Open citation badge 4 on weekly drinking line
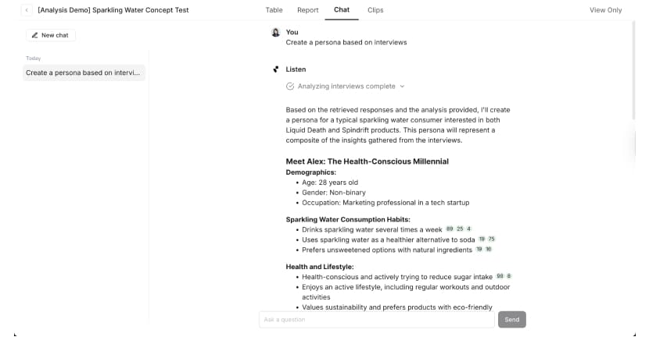The image size is (649, 337). 468,229
